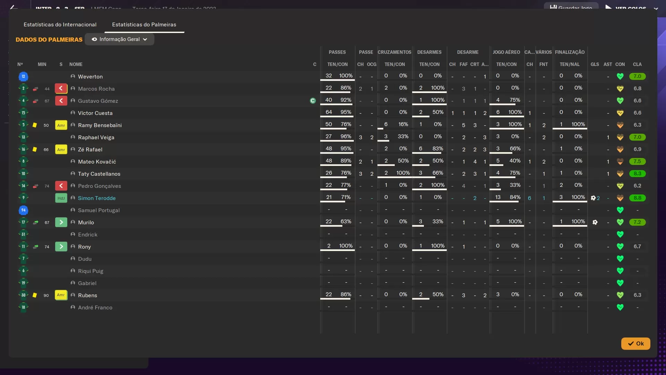Click the Amr yellow card badge for Rubens
This screenshot has height=375, width=666.
point(61,295)
